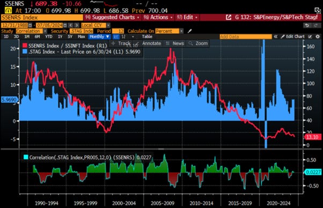
Task: Click the redo arrow icon
Action: pyautogui.click(x=316, y=25)
